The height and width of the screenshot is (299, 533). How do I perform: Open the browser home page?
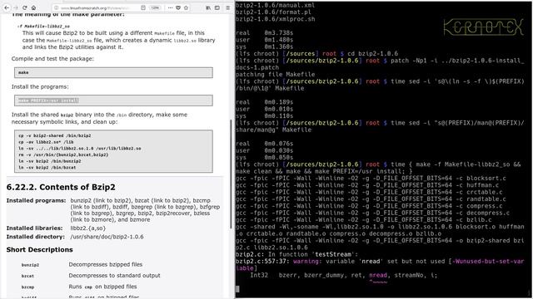[x=33, y=7]
